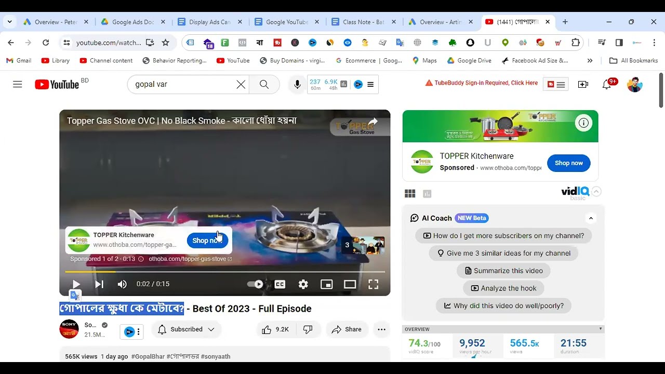
Task: Clear the search box text
Action: click(241, 84)
